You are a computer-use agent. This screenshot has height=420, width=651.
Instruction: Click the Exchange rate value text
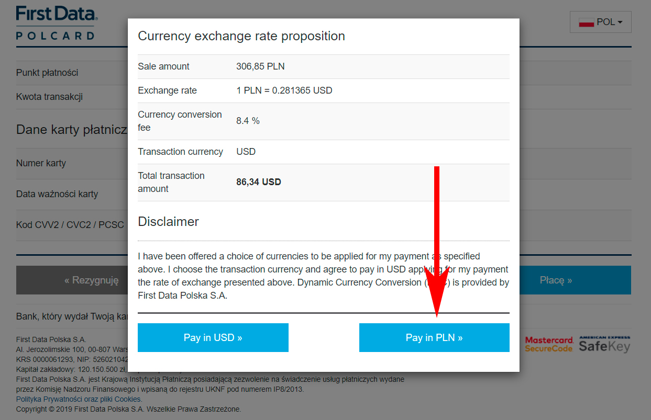coord(284,90)
